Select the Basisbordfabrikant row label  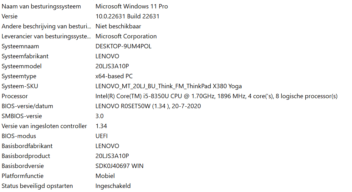coord(27,146)
